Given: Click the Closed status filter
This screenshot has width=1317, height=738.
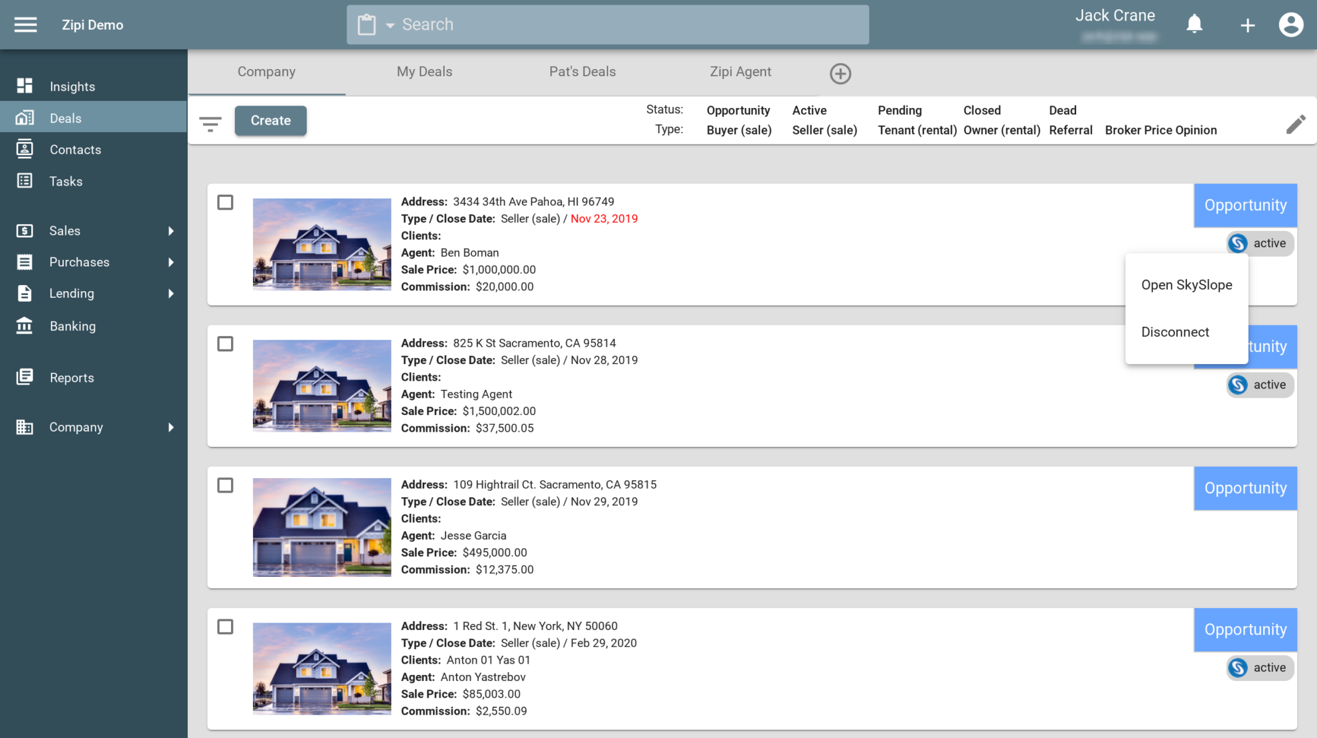Looking at the screenshot, I should pos(981,110).
